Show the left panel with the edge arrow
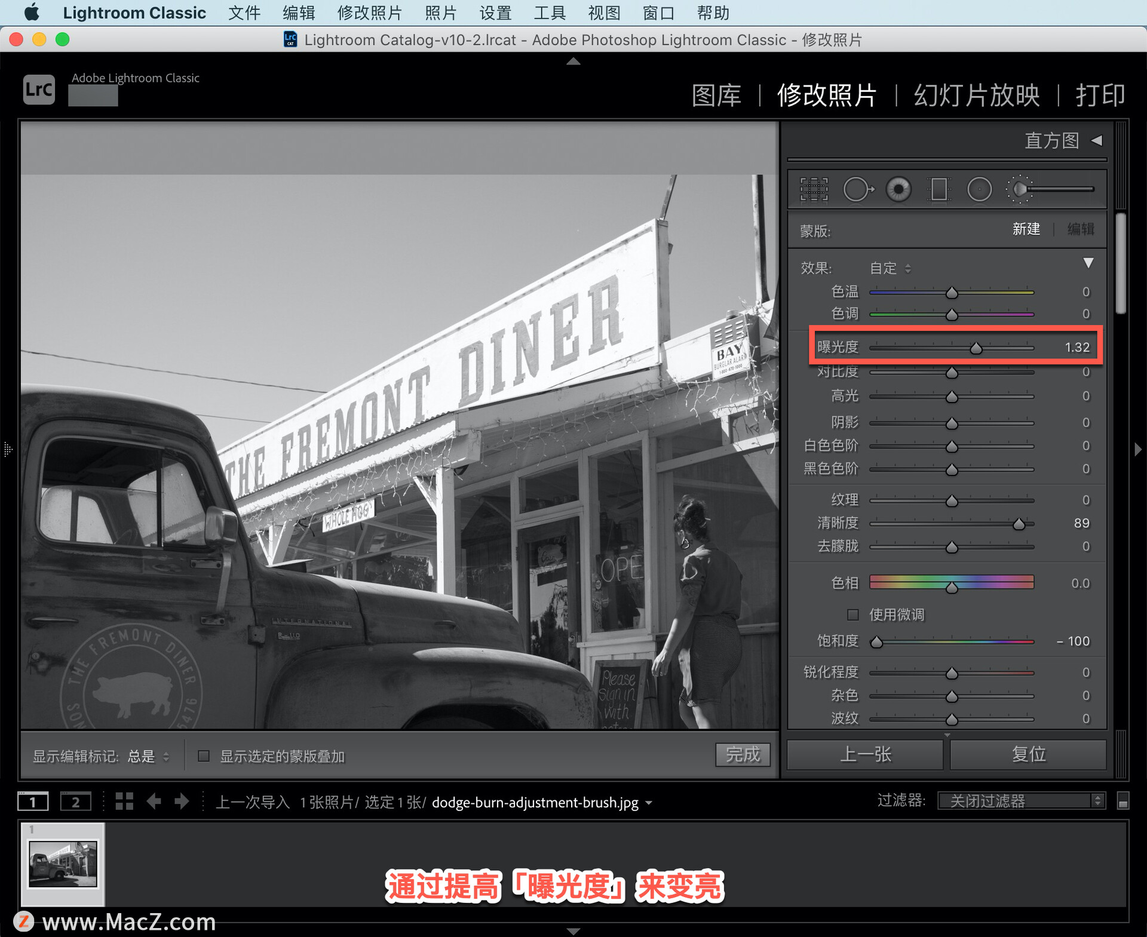The width and height of the screenshot is (1147, 937). [x=8, y=449]
